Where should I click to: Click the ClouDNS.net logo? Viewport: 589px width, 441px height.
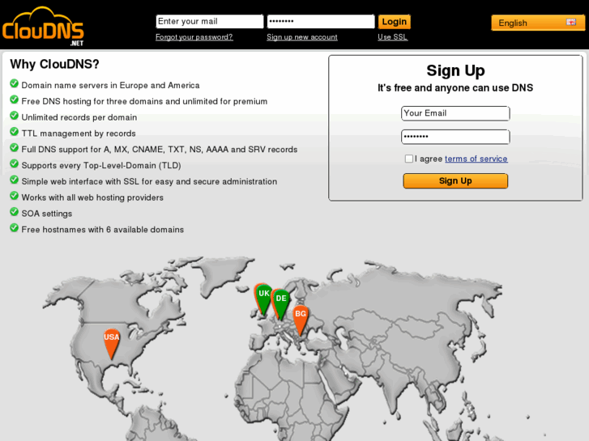pyautogui.click(x=43, y=26)
